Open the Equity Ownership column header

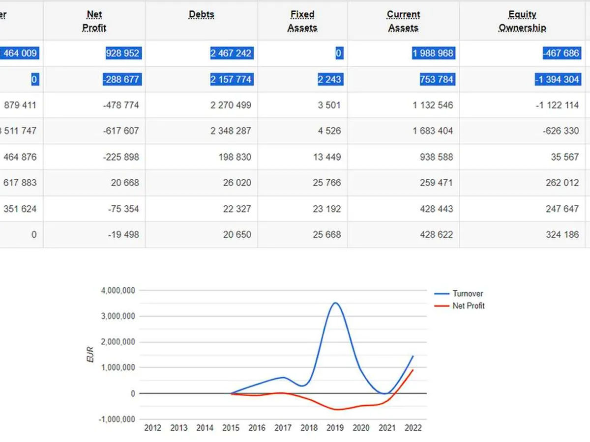(522, 21)
